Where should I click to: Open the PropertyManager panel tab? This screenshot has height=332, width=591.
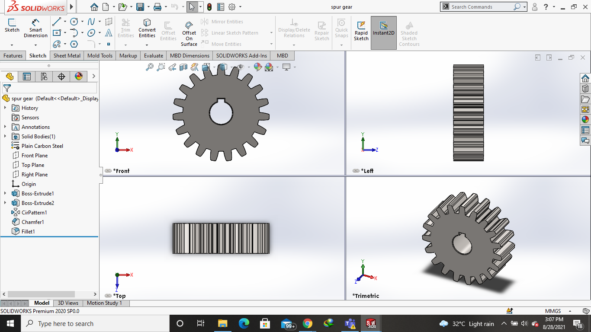pyautogui.click(x=27, y=77)
